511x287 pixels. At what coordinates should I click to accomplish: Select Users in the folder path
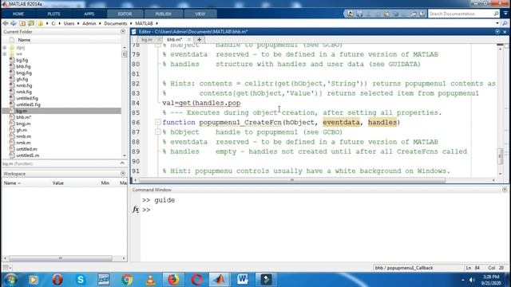tap(69, 23)
